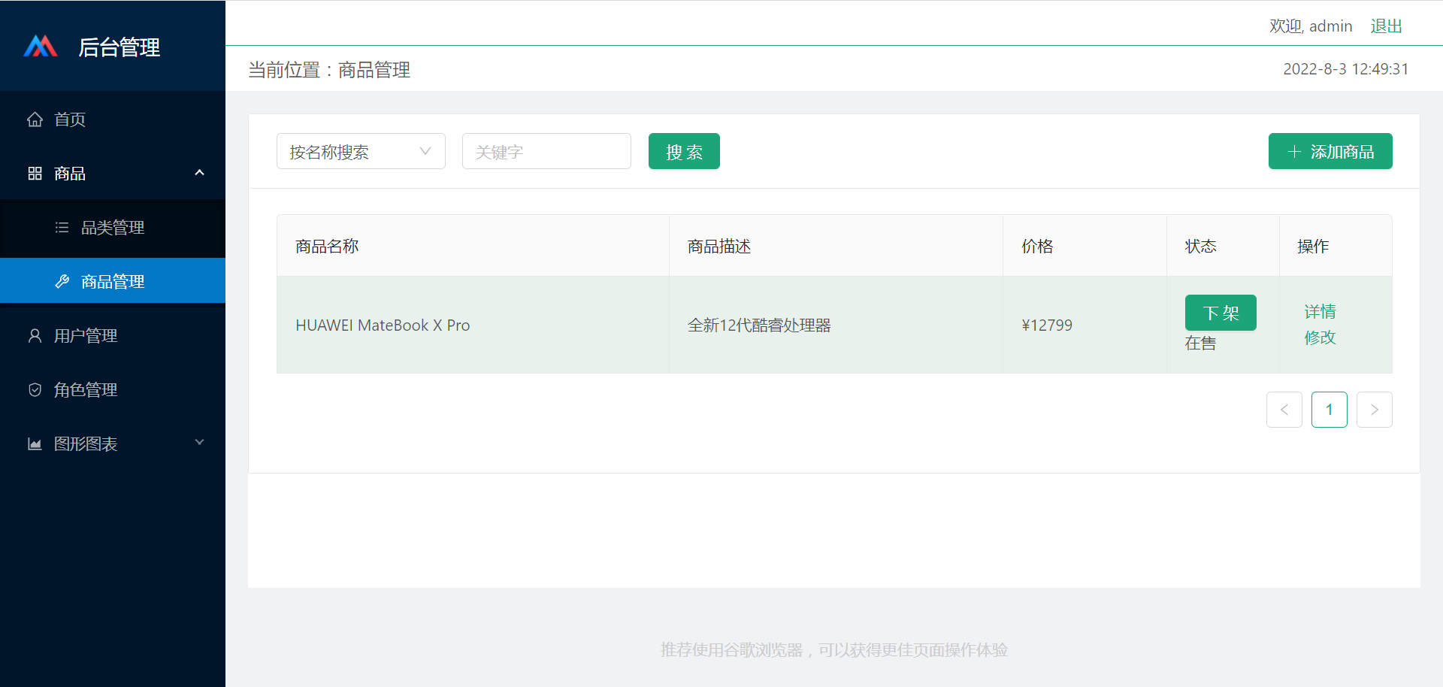Viewport: 1443px width, 687px height.
Task: Click 修改 link for HUAWEI MateBook
Action: pyautogui.click(x=1320, y=337)
